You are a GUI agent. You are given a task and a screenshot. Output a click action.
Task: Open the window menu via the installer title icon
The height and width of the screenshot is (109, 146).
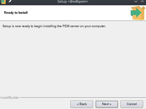[3, 2]
